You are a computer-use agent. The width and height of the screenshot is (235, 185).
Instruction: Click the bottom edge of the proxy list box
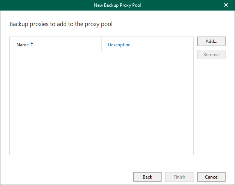click(101, 154)
